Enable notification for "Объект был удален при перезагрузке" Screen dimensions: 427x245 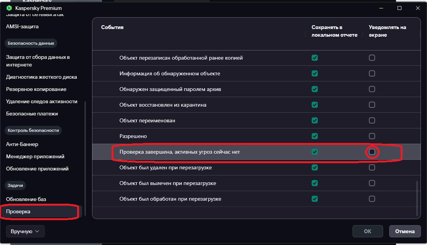(x=372, y=167)
